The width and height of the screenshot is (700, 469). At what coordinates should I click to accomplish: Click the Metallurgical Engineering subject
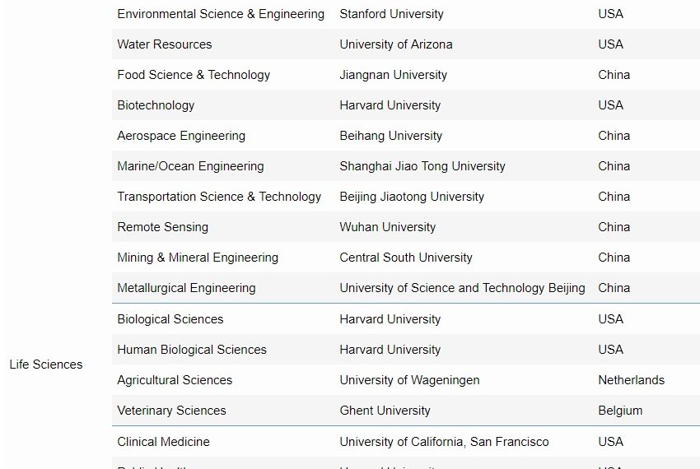[186, 288]
